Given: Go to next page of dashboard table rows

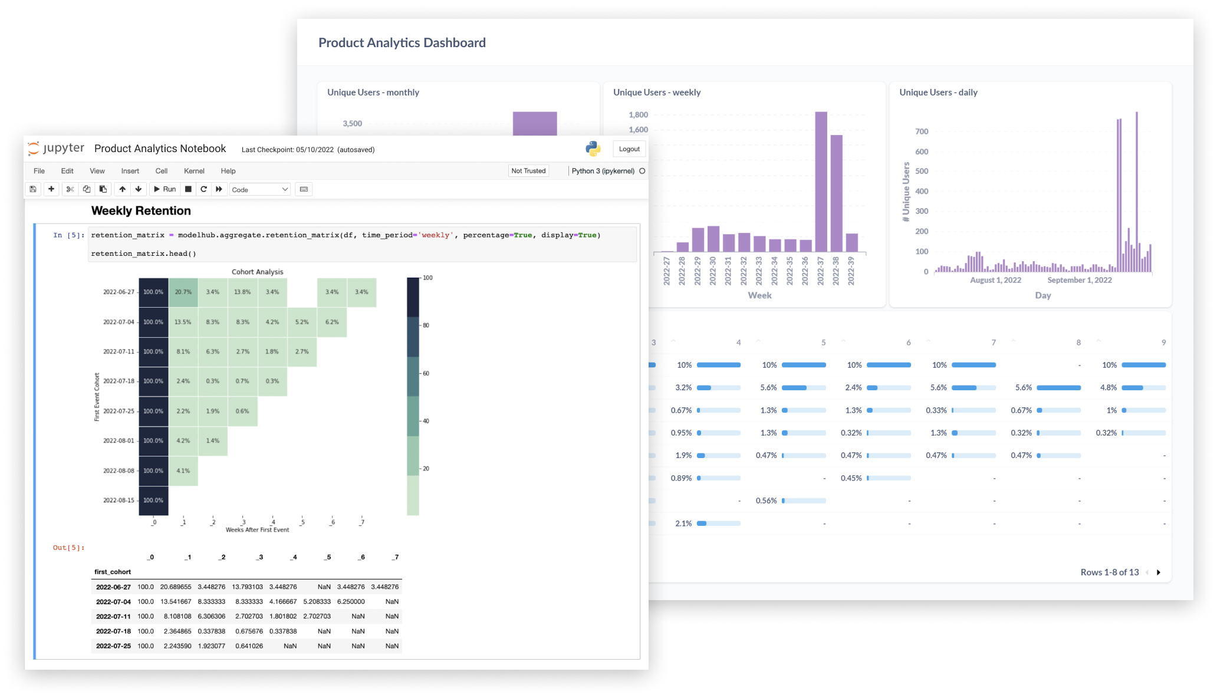Looking at the screenshot, I should [1159, 572].
